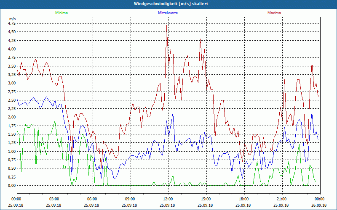Select the 4,75 y-axis value
The height and width of the screenshot is (210, 337).
coord(12,23)
